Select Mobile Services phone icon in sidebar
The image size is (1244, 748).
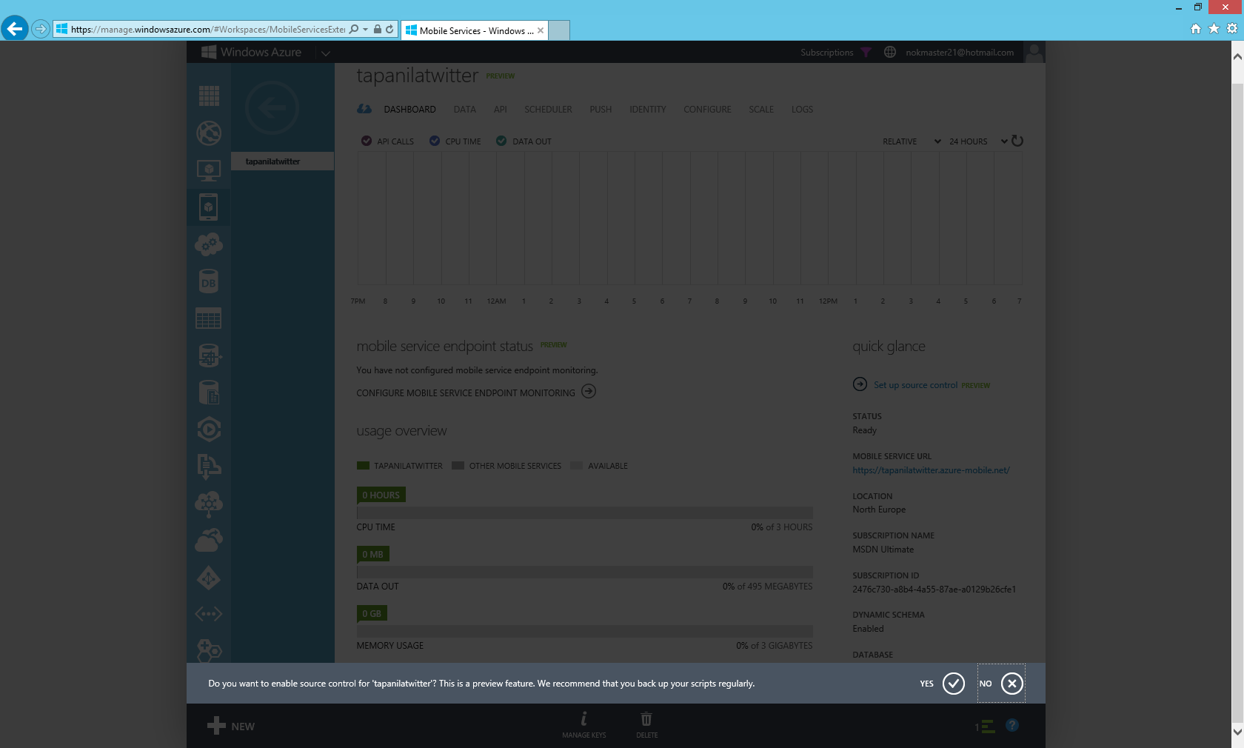pyautogui.click(x=209, y=207)
